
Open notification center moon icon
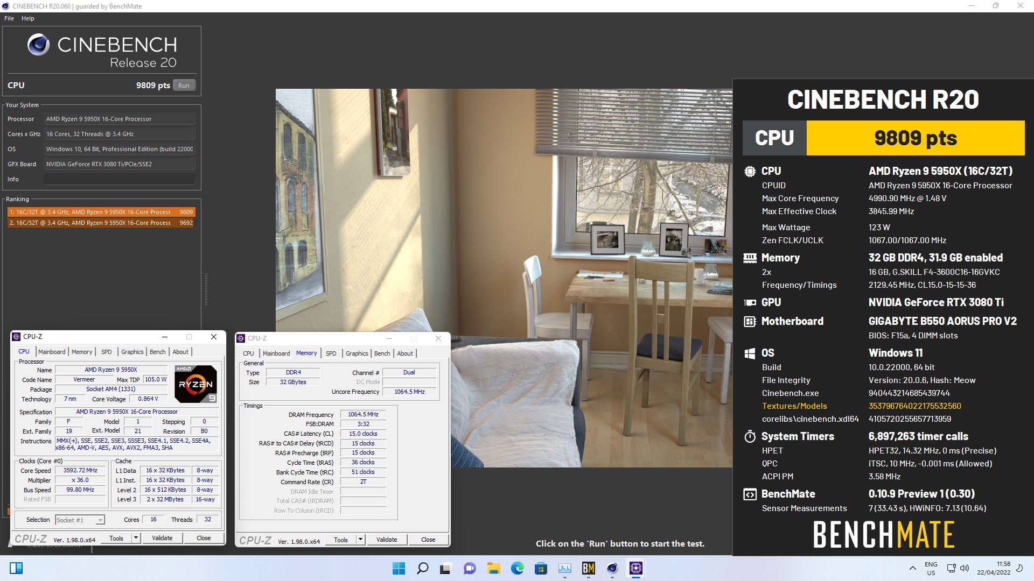tap(1019, 568)
